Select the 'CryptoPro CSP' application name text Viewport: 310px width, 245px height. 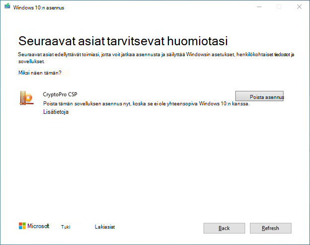(x=60, y=94)
